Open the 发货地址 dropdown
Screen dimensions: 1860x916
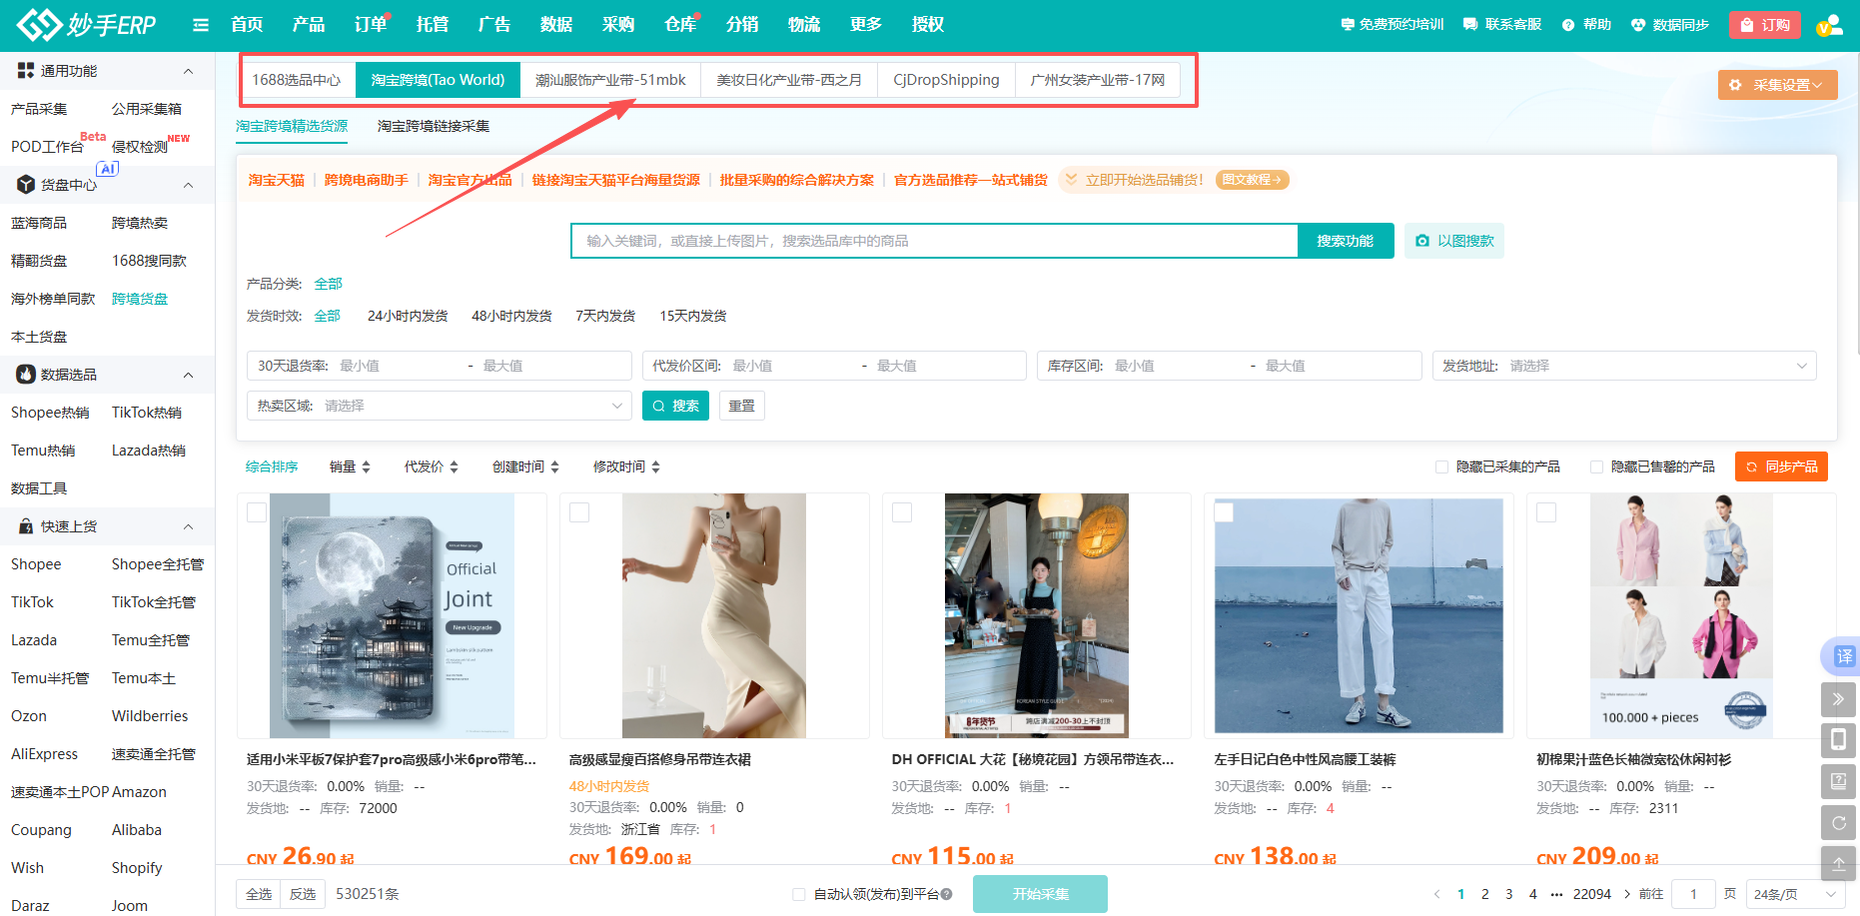point(1623,366)
